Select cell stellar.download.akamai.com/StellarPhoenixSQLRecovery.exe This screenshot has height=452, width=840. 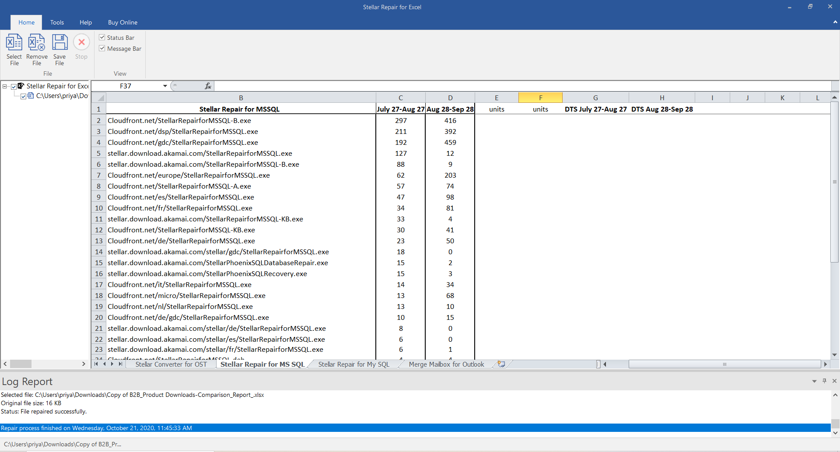click(x=241, y=273)
